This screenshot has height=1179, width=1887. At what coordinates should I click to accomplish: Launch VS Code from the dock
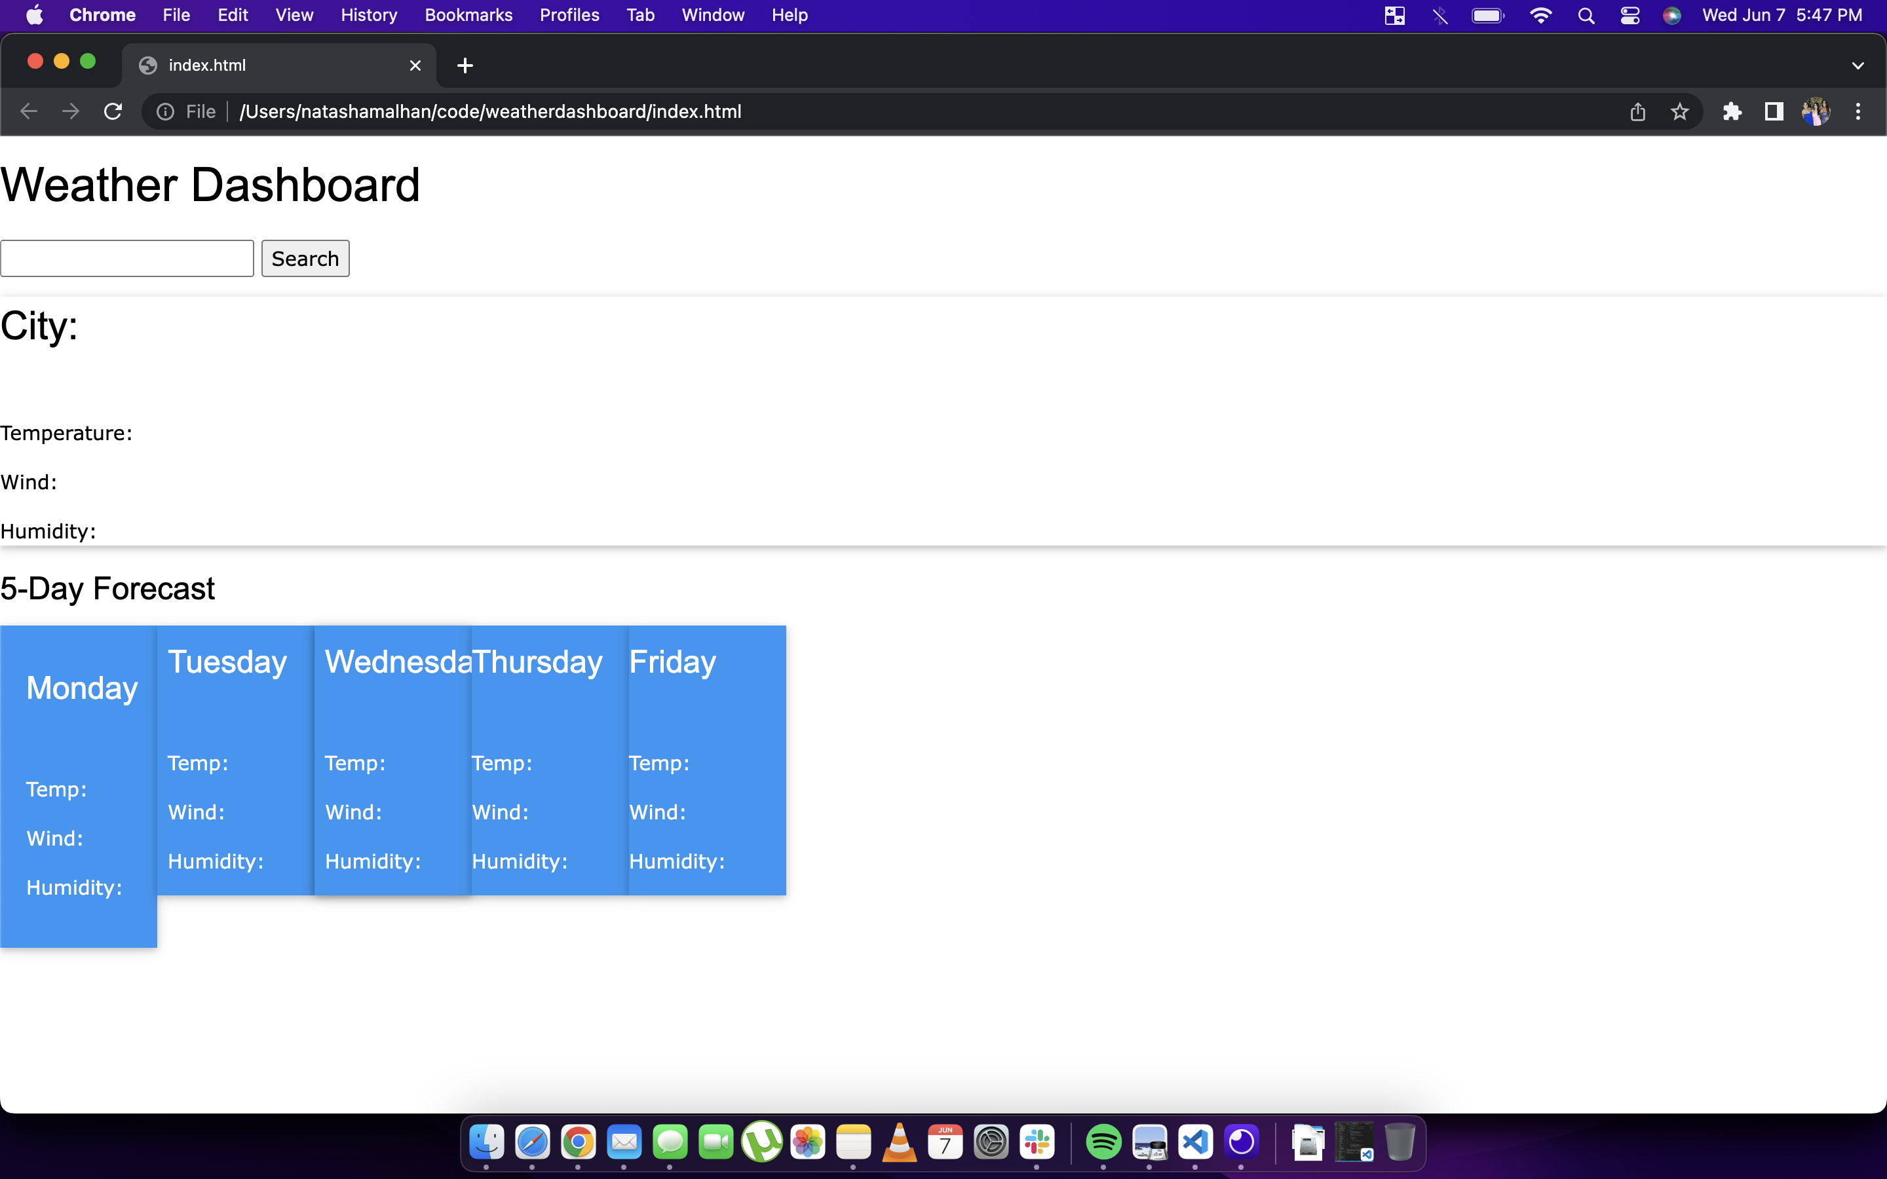point(1195,1142)
